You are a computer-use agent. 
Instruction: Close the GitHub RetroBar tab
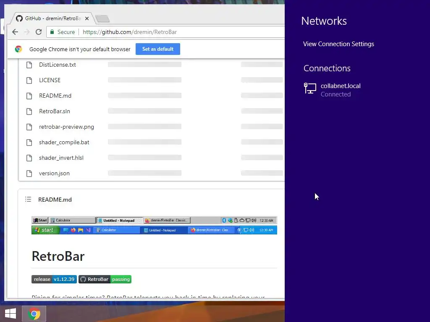tap(87, 18)
